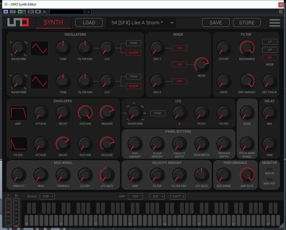
Task: Toggle the NOISE ON switch
Action: (x=179, y=64)
